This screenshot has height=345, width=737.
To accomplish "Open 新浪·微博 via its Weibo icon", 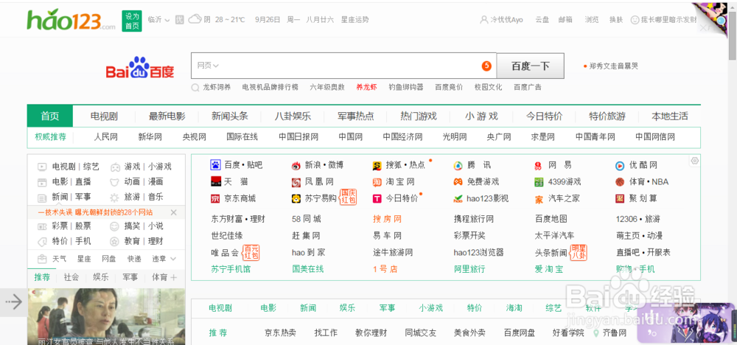I will [296, 165].
